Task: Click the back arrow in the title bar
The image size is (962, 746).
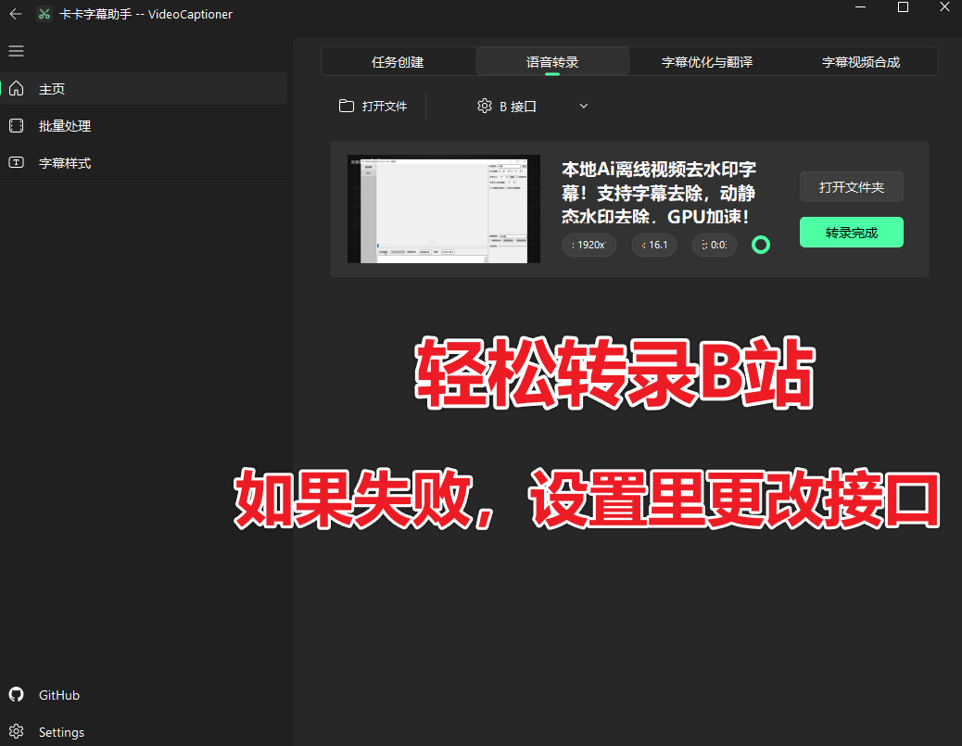Action: 15,14
